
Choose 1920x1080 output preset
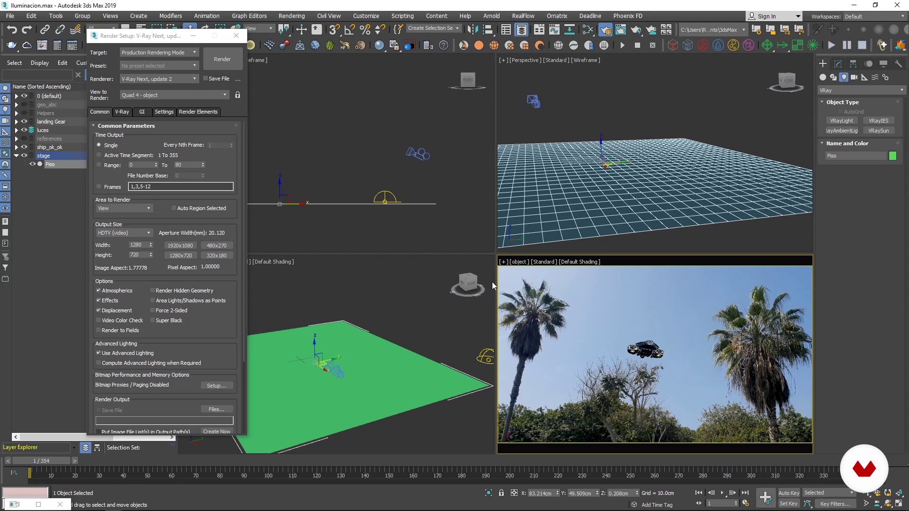(x=180, y=246)
